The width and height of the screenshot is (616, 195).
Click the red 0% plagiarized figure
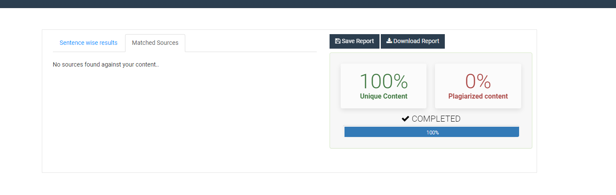click(478, 81)
